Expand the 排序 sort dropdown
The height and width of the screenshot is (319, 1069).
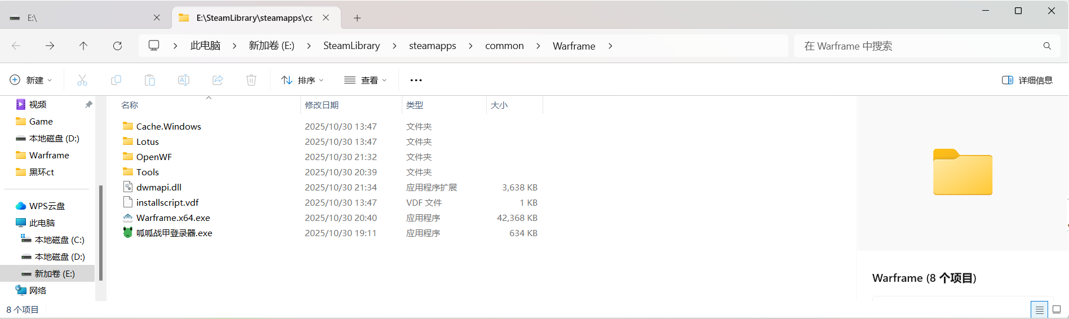point(303,80)
